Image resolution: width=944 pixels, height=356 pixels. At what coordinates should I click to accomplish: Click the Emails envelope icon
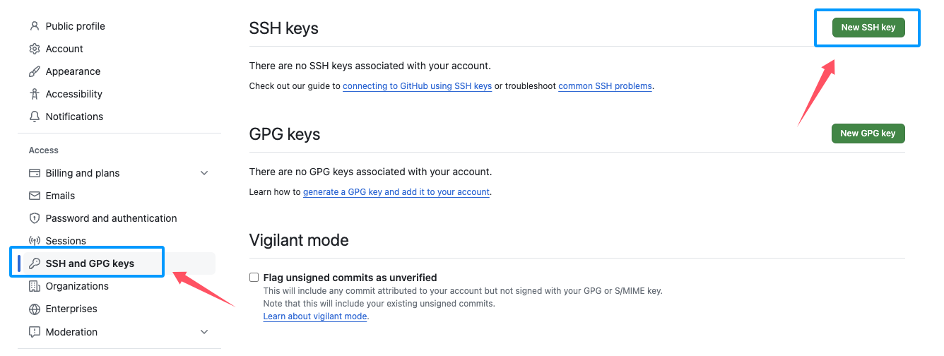pyautogui.click(x=34, y=196)
